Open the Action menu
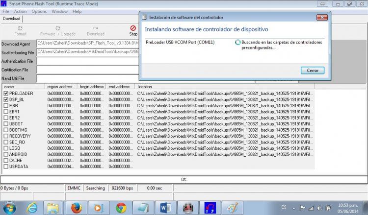 point(20,11)
